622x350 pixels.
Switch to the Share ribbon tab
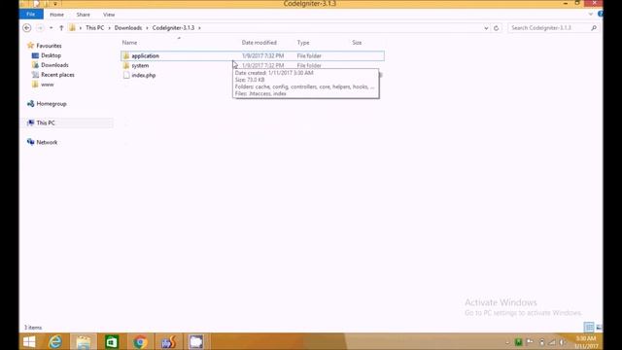[x=84, y=15]
